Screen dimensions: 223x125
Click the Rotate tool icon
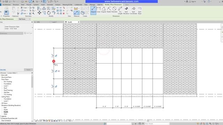[x=49, y=13]
